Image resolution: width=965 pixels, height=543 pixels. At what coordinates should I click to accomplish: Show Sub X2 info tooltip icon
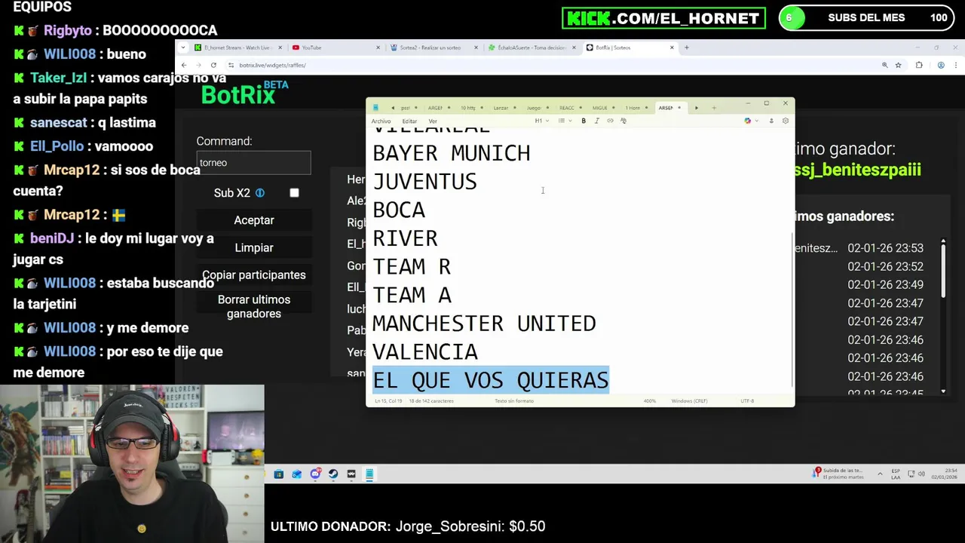[x=260, y=193]
